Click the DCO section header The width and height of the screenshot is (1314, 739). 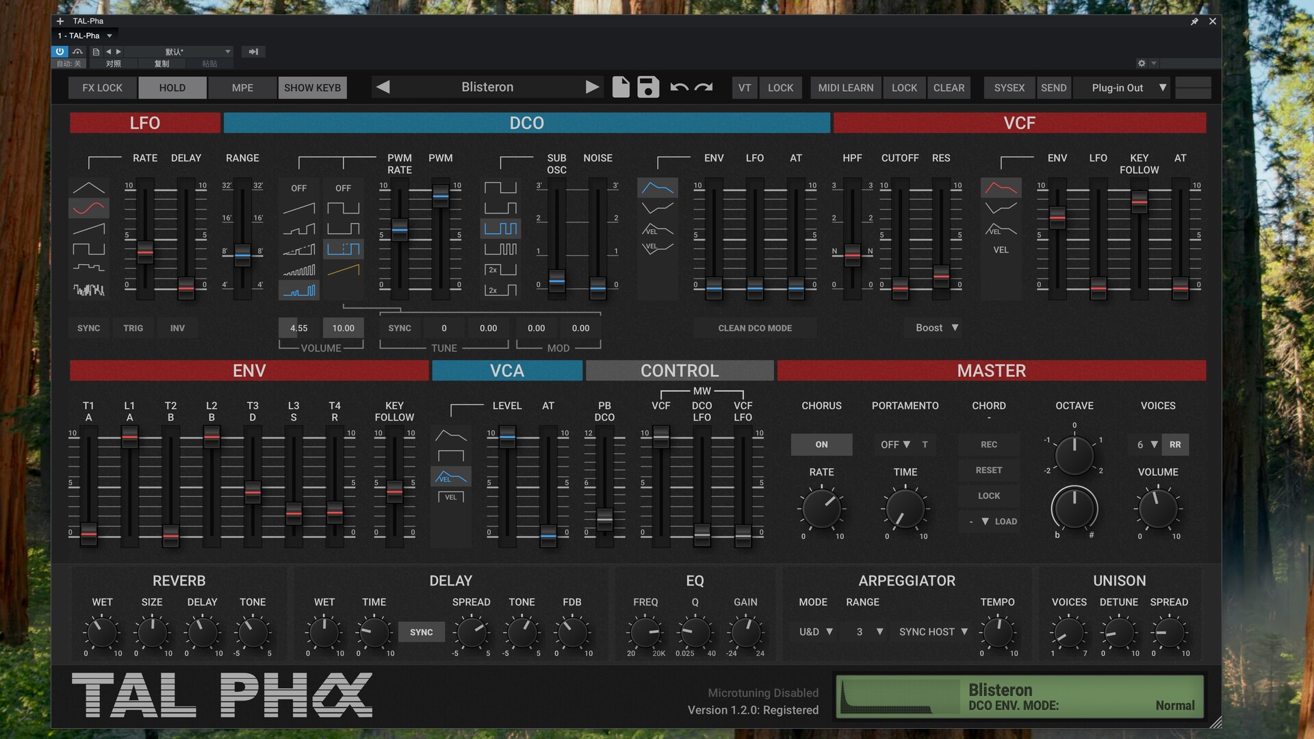coord(527,123)
